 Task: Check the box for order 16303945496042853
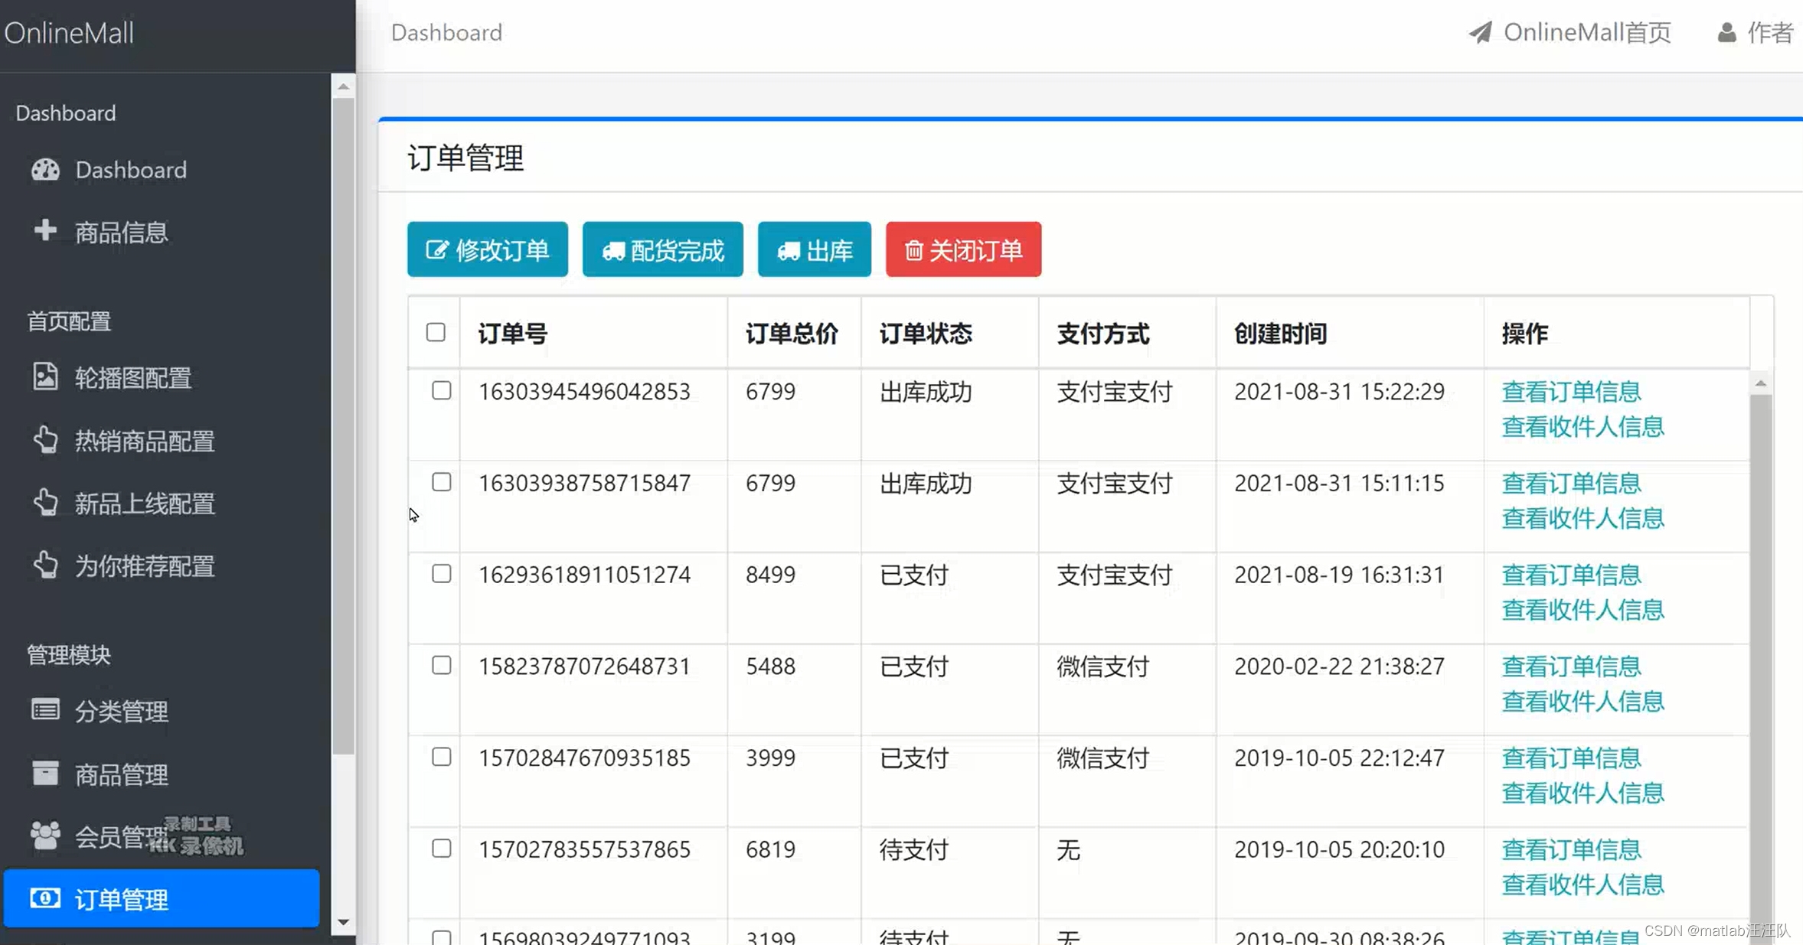coord(441,391)
